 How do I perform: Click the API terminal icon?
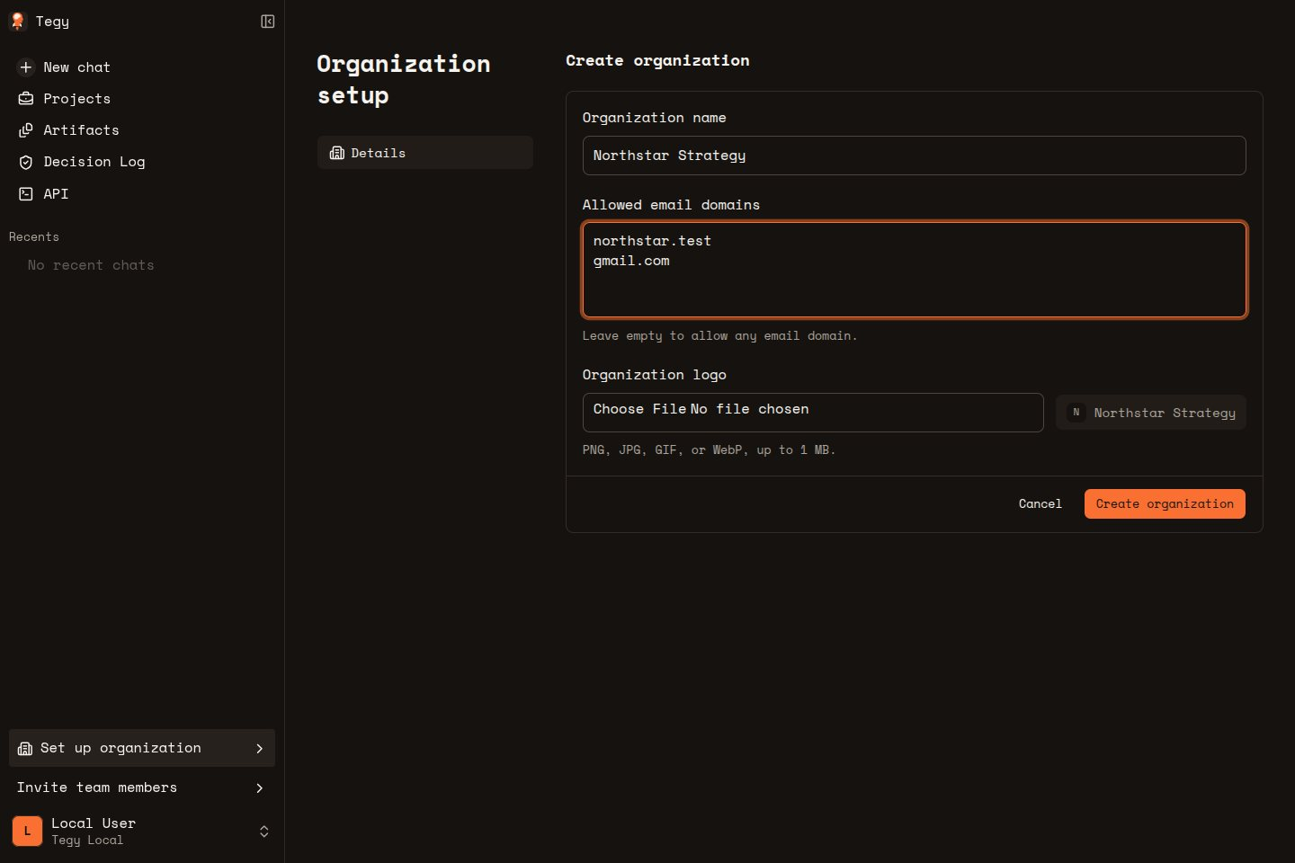(26, 194)
